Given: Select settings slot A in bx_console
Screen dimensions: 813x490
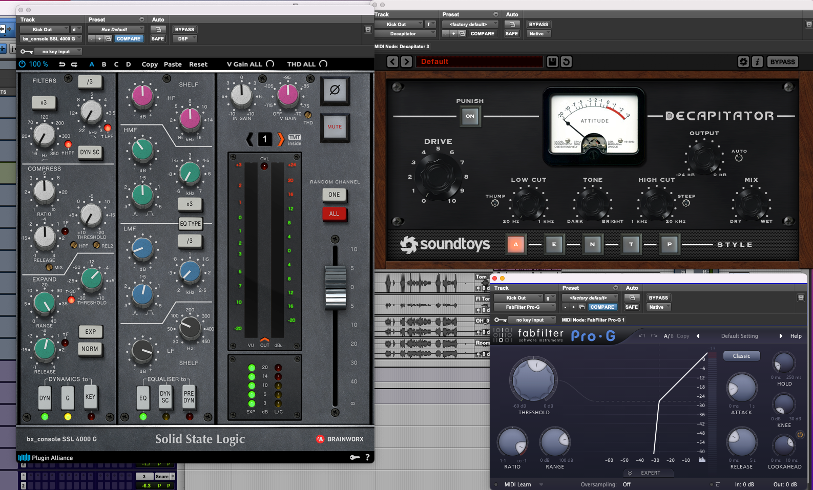Looking at the screenshot, I should tap(92, 65).
